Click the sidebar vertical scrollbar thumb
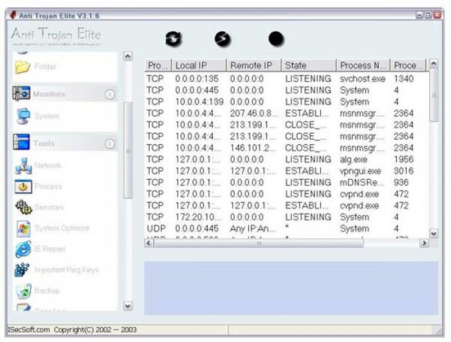This screenshot has width=451, height=342. [x=128, y=150]
